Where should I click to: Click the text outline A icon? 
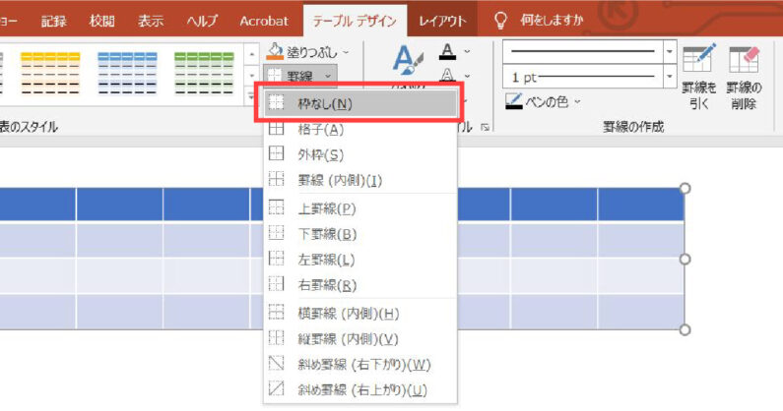[x=447, y=76]
